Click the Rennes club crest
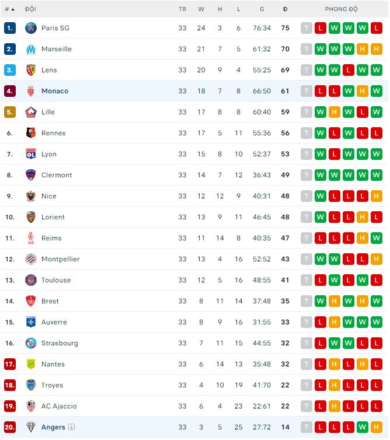The width and height of the screenshot is (390, 440). pos(31,133)
